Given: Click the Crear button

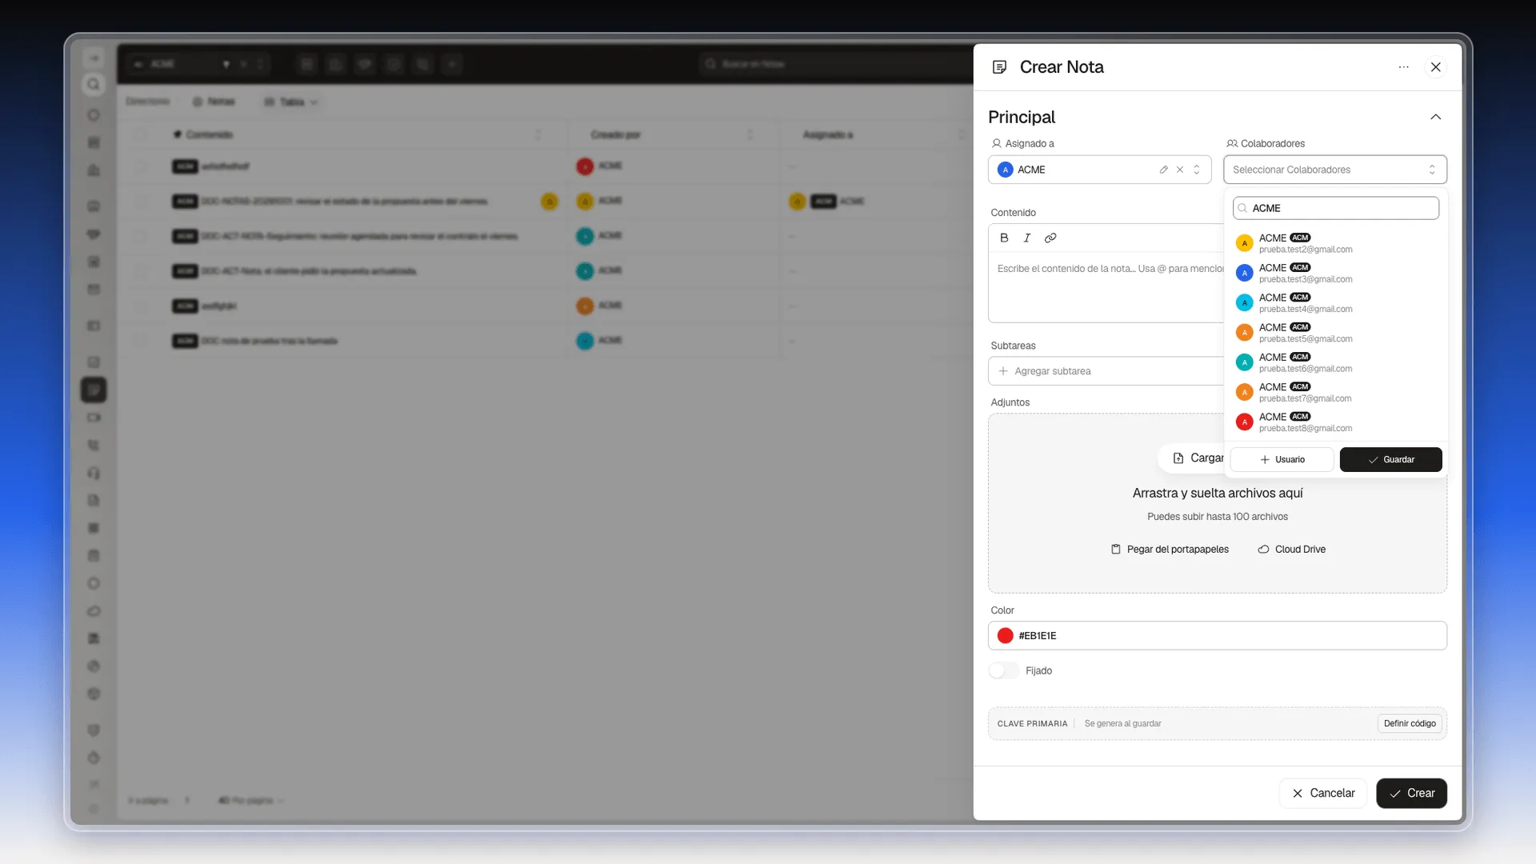Looking at the screenshot, I should tap(1411, 794).
